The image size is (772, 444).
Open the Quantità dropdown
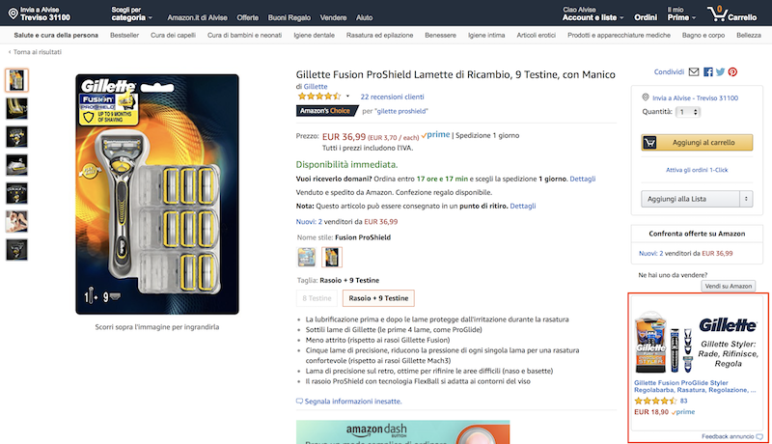coord(687,112)
